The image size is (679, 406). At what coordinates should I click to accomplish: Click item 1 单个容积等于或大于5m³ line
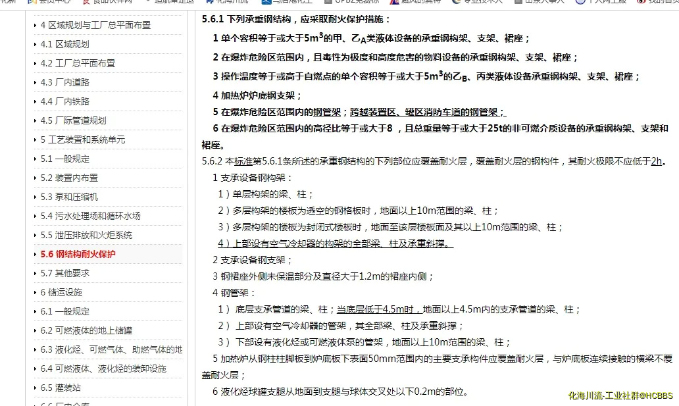click(371, 38)
